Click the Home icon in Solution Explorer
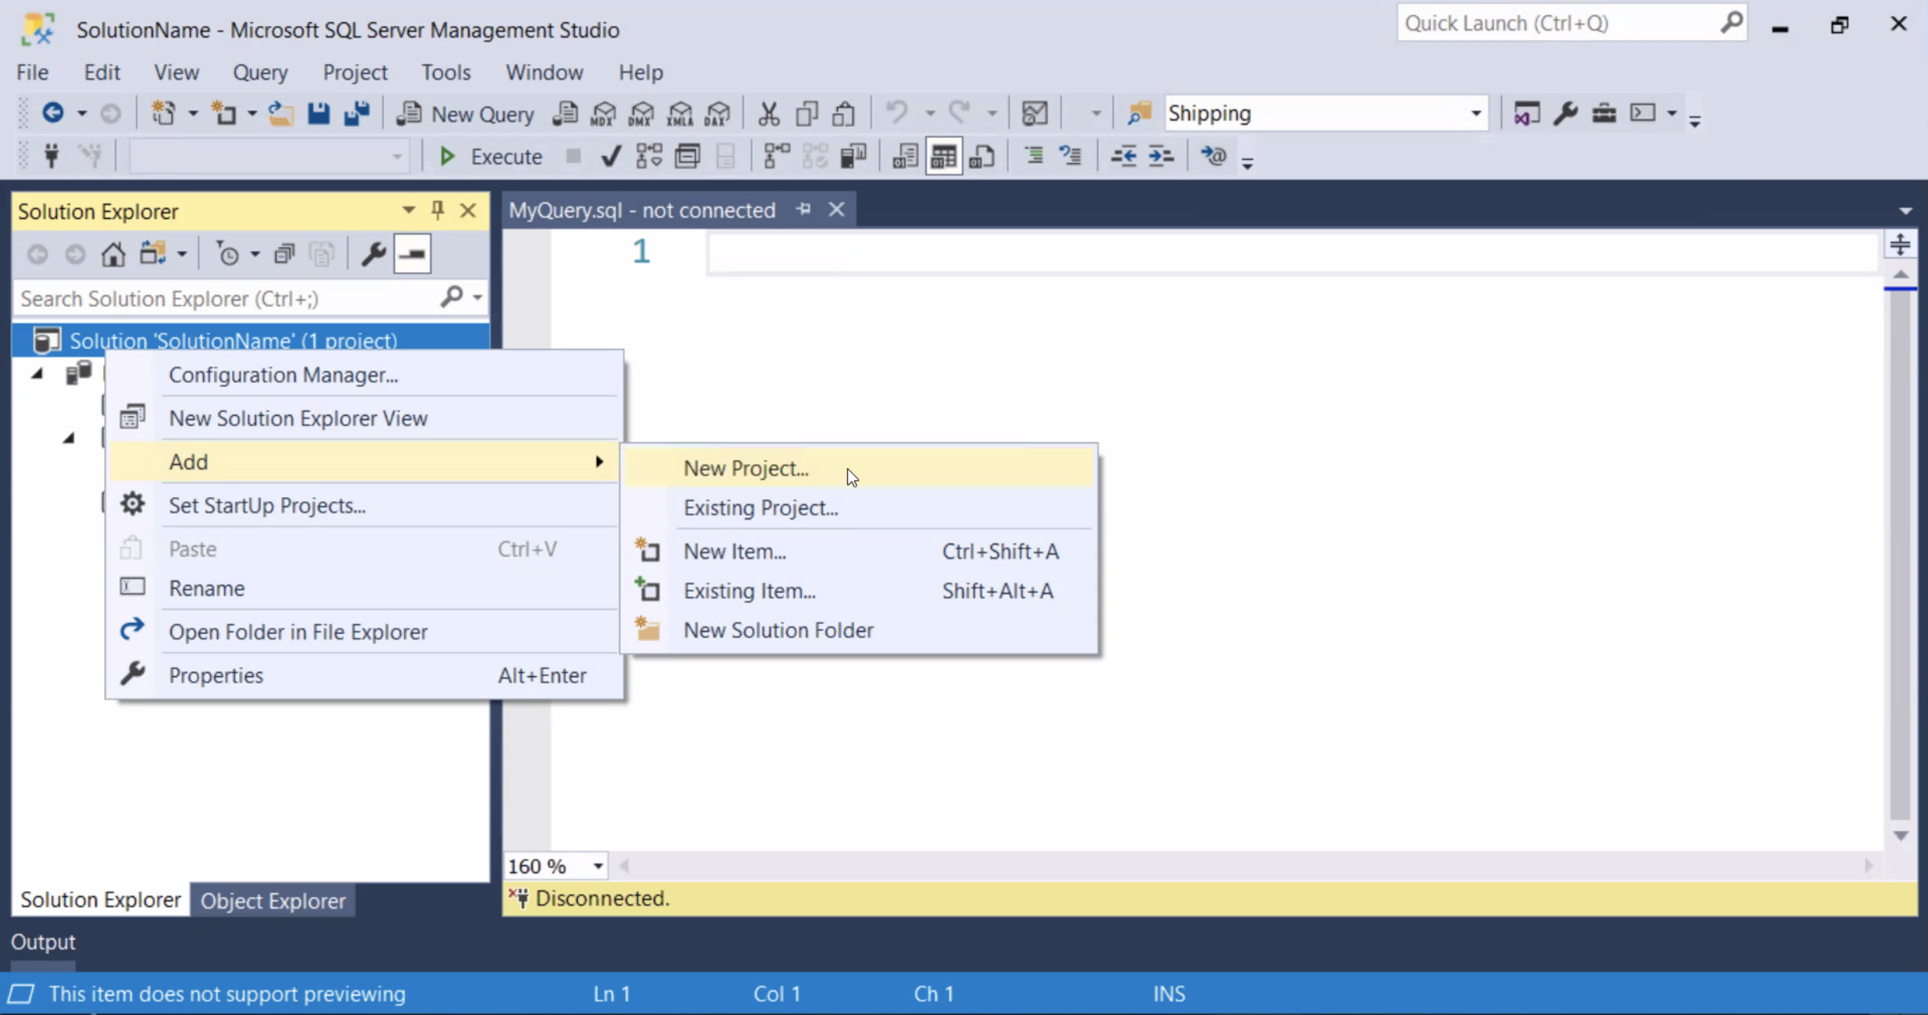The image size is (1928, 1015). (113, 254)
